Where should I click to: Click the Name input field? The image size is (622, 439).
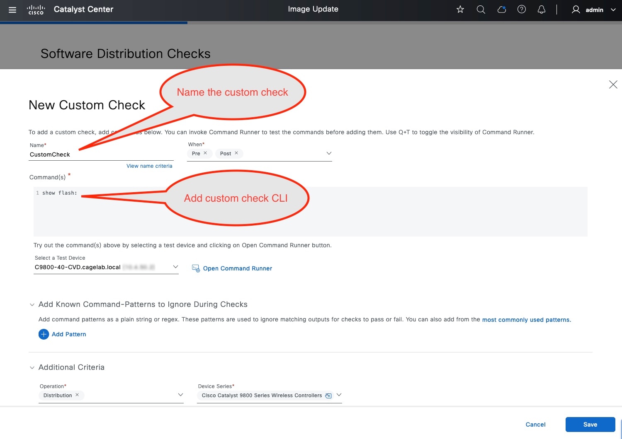point(101,154)
